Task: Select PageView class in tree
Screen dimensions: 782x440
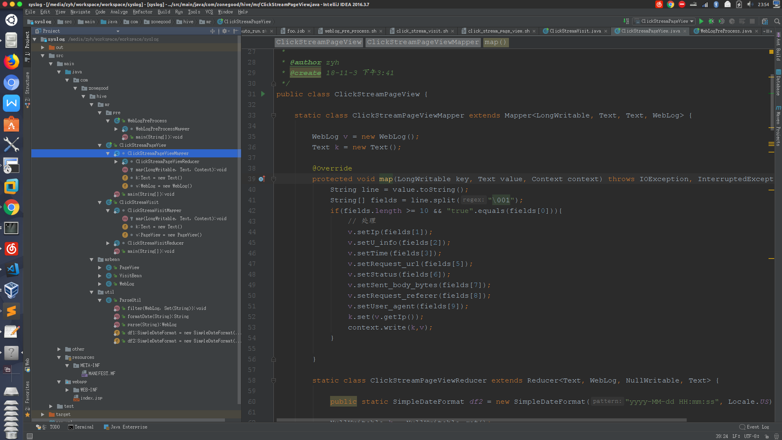Action: coord(129,268)
